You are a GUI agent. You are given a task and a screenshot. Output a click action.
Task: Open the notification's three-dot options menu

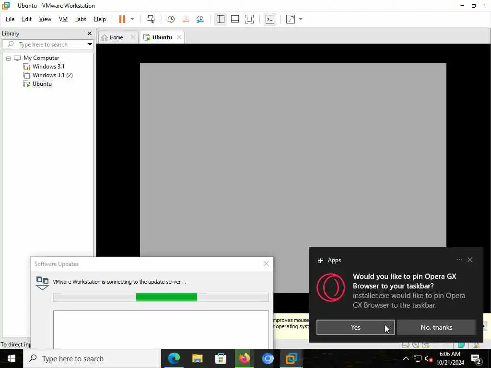point(459,260)
